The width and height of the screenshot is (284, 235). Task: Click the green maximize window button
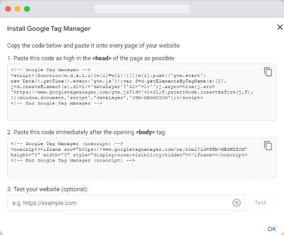pyautogui.click(x=27, y=9)
